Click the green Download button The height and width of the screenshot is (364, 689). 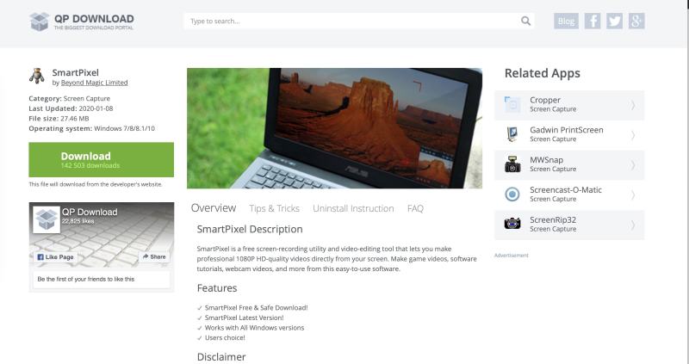[x=101, y=159]
